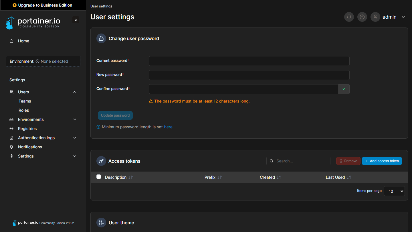Collapse the Users sidebar section chevron
Screen dimensions: 412x232
[x=75, y=92]
